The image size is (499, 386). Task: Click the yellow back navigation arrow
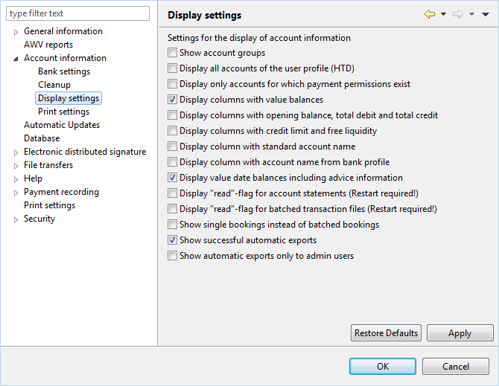click(430, 14)
